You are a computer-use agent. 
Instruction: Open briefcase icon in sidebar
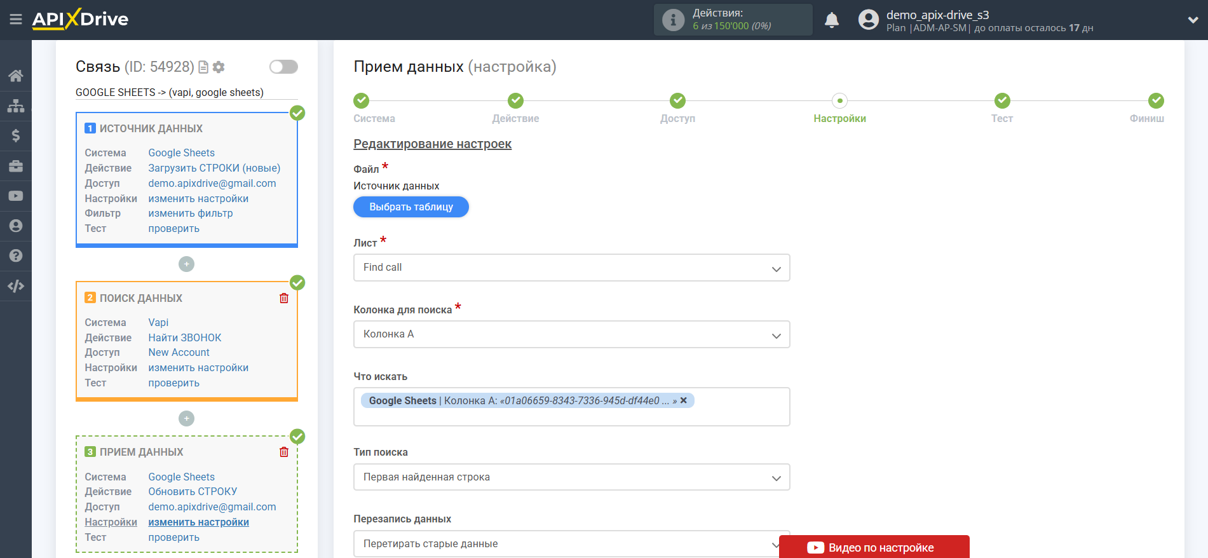[16, 166]
